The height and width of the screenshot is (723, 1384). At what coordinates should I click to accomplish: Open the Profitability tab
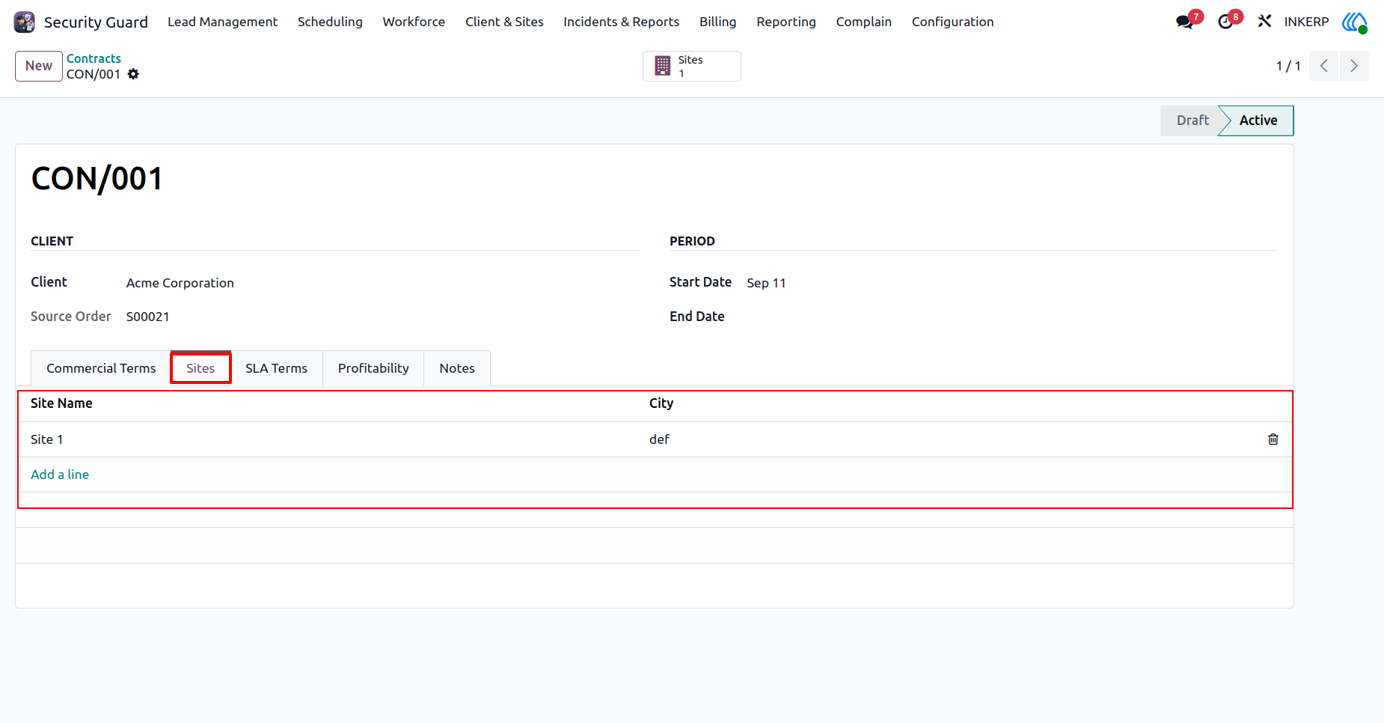(373, 368)
